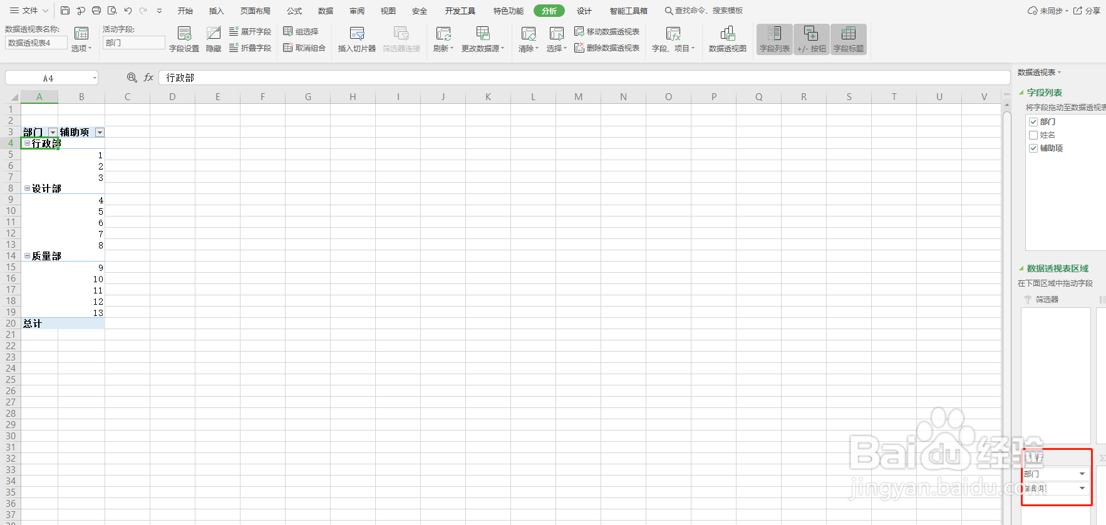
Task: Open the 辅助项 filter dropdown in B3
Action: click(100, 133)
